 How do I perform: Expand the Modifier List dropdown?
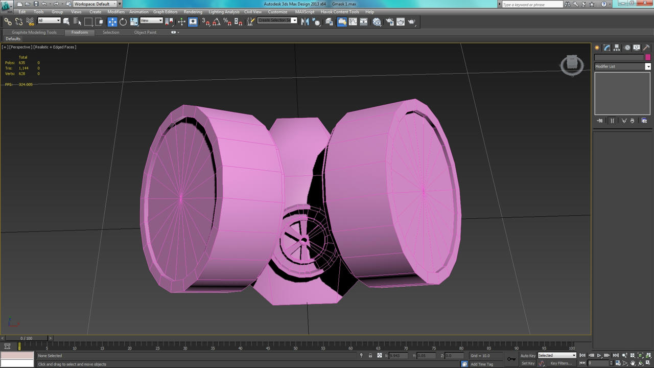click(x=622, y=66)
